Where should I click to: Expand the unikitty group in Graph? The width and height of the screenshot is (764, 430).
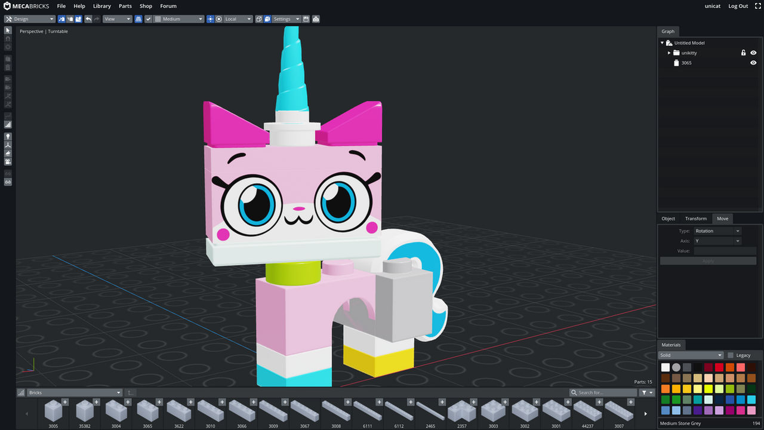pyautogui.click(x=669, y=53)
